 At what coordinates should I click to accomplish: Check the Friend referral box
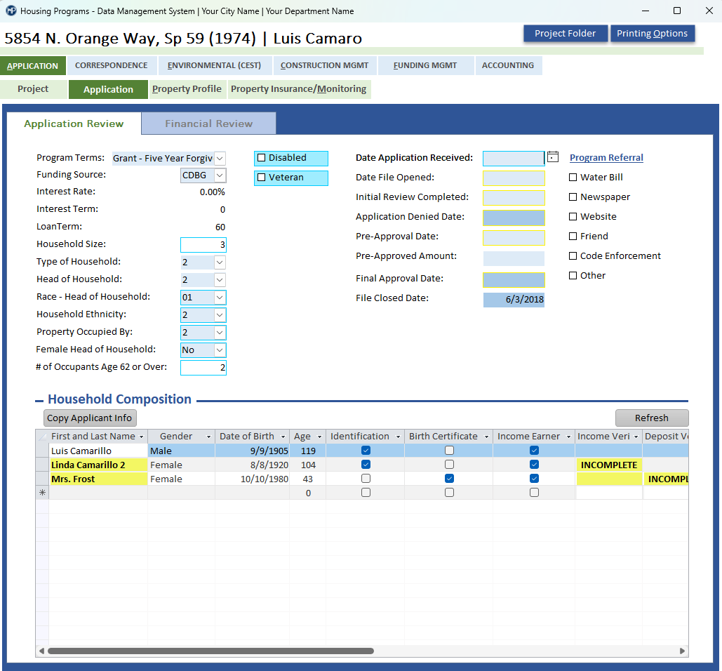pyautogui.click(x=573, y=237)
